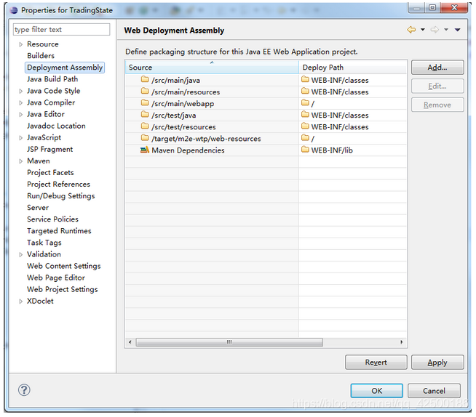Open the Java Build Path page

(x=52, y=79)
